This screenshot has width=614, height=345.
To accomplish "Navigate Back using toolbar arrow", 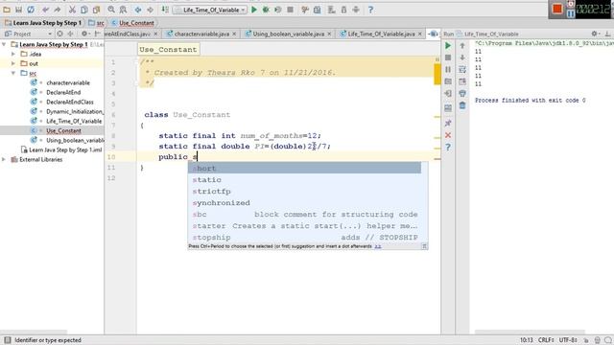I will [x=138, y=10].
